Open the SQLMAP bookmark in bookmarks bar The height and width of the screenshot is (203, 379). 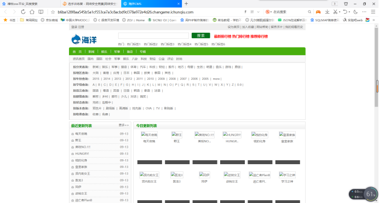tap(325, 20)
